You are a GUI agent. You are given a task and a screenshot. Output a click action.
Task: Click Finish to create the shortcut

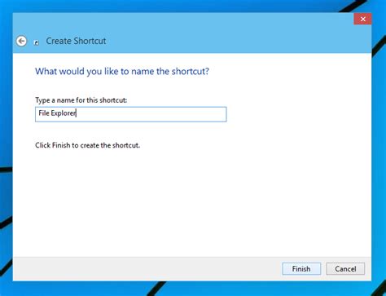coord(301,269)
